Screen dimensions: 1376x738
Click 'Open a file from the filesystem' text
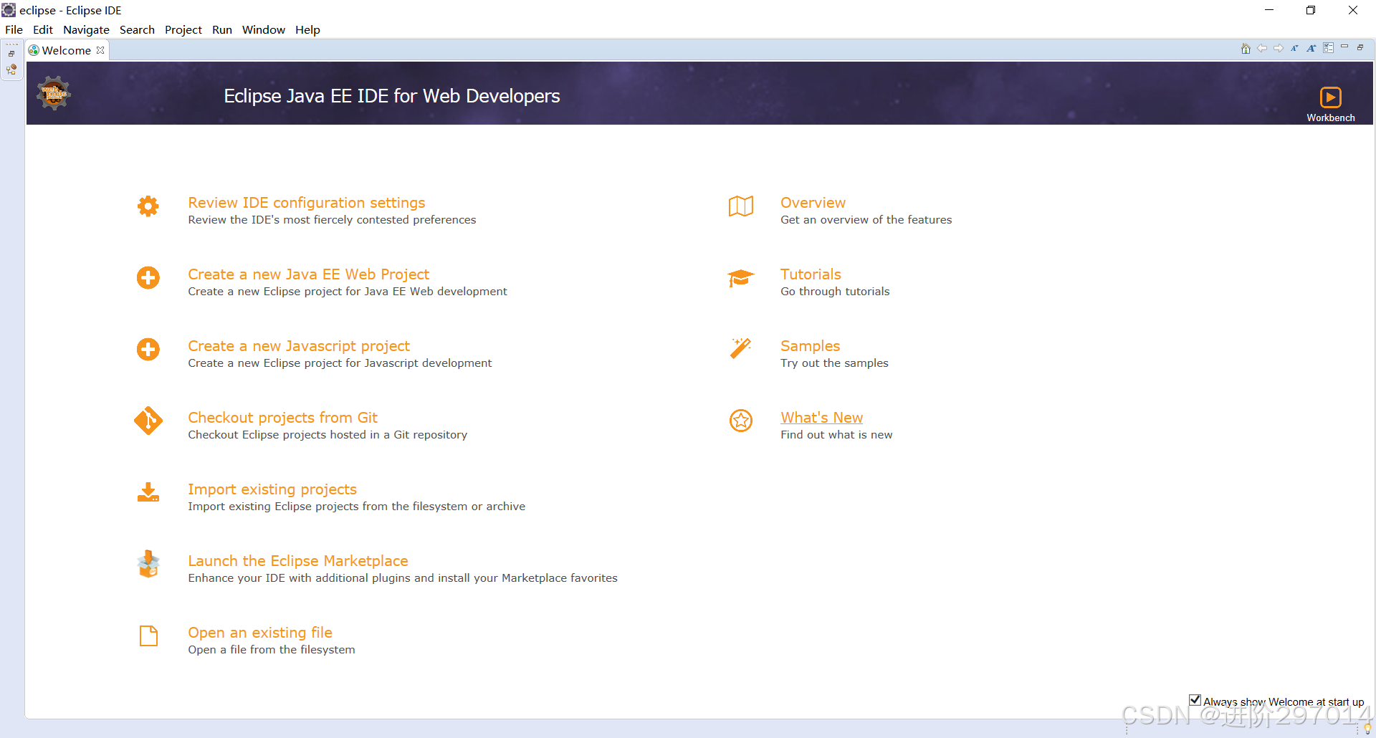click(272, 650)
